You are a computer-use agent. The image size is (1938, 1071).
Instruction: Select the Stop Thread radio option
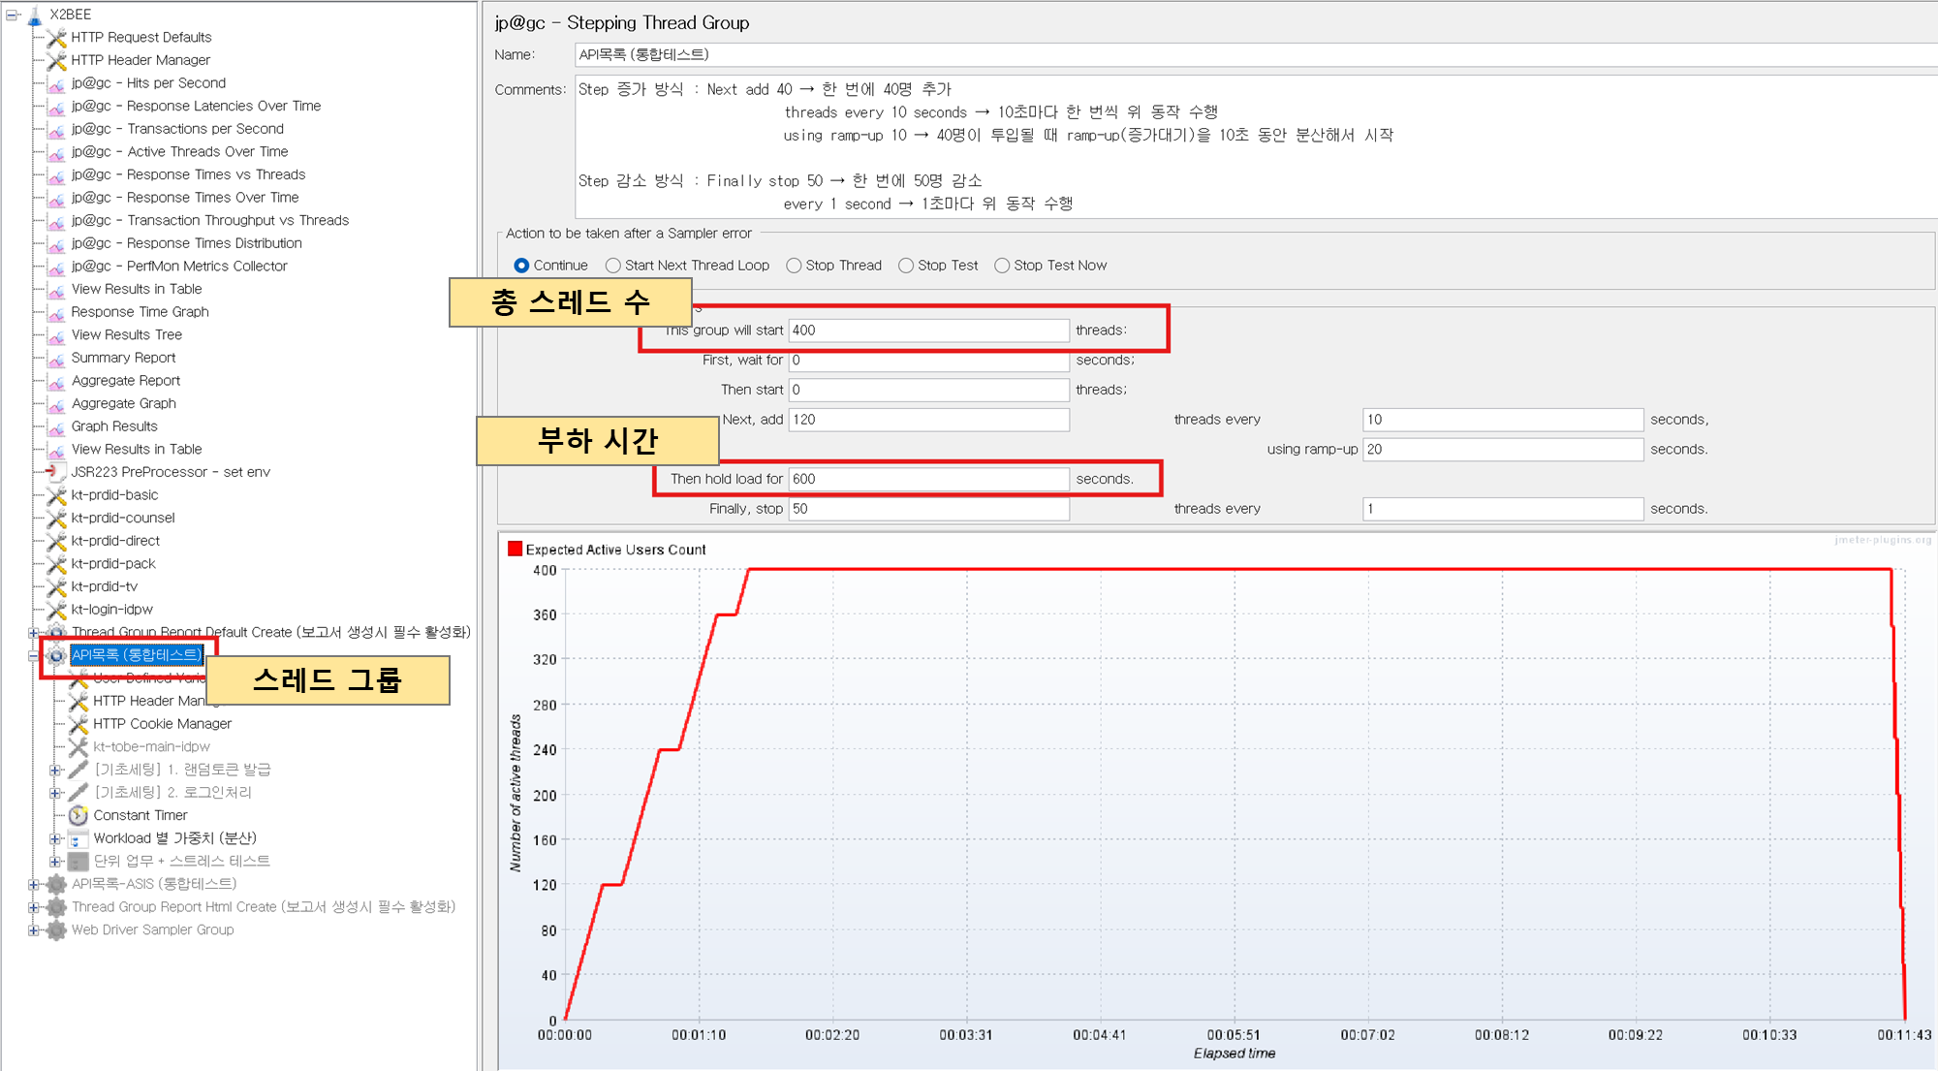tap(794, 266)
